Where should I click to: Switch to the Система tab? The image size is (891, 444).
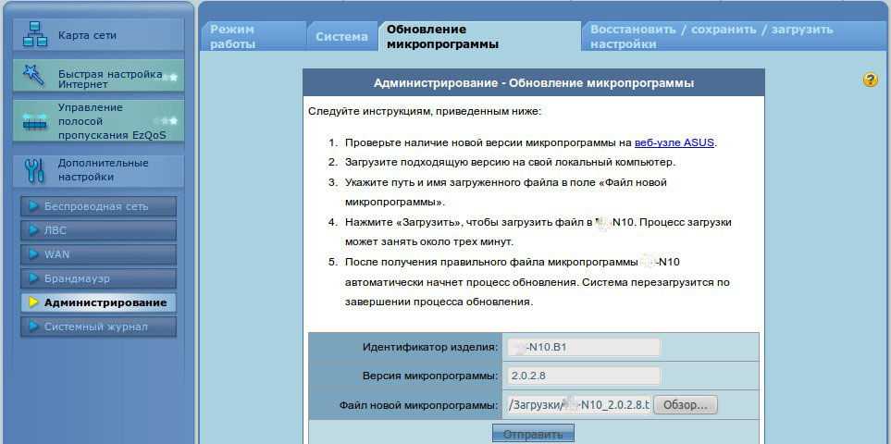[341, 37]
